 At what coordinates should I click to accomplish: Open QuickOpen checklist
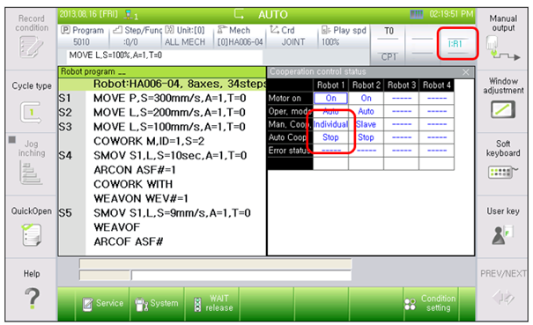coord(31,227)
